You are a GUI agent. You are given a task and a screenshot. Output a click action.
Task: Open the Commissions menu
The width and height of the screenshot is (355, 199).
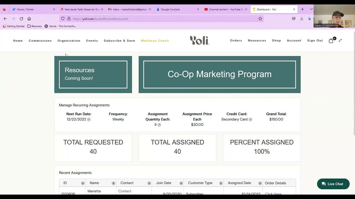point(40,41)
